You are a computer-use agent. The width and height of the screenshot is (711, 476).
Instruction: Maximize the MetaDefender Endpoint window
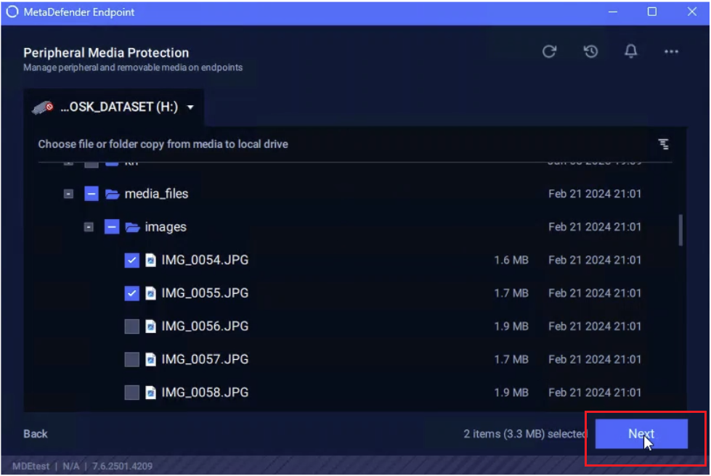click(x=651, y=12)
